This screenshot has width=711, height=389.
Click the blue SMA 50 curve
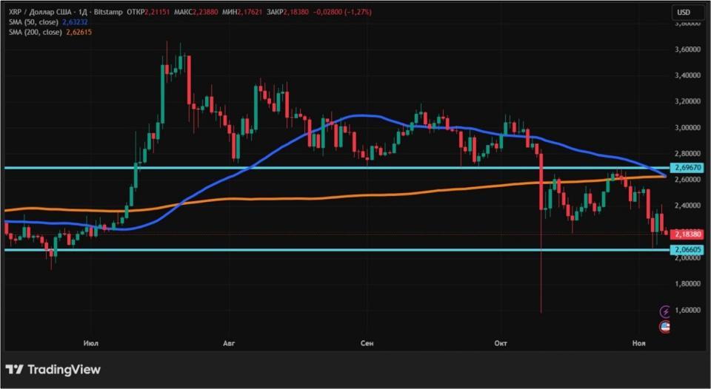(363, 115)
